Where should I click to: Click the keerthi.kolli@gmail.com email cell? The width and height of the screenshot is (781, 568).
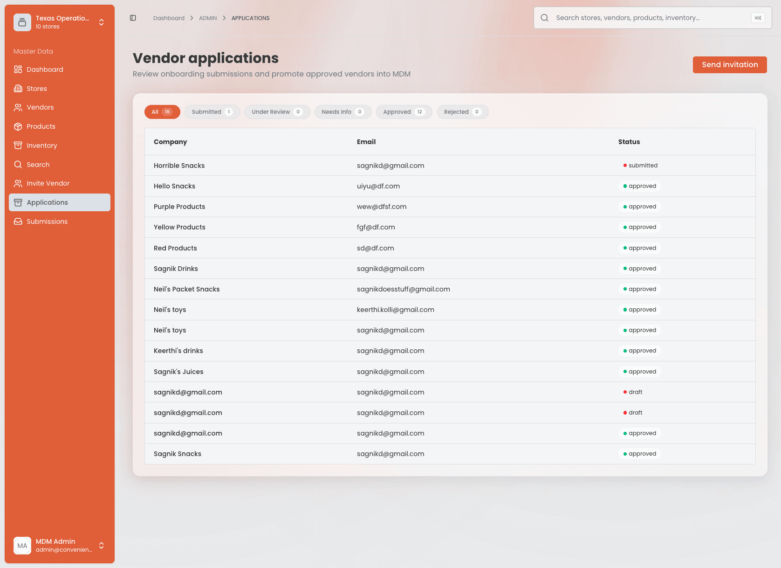[396, 310]
